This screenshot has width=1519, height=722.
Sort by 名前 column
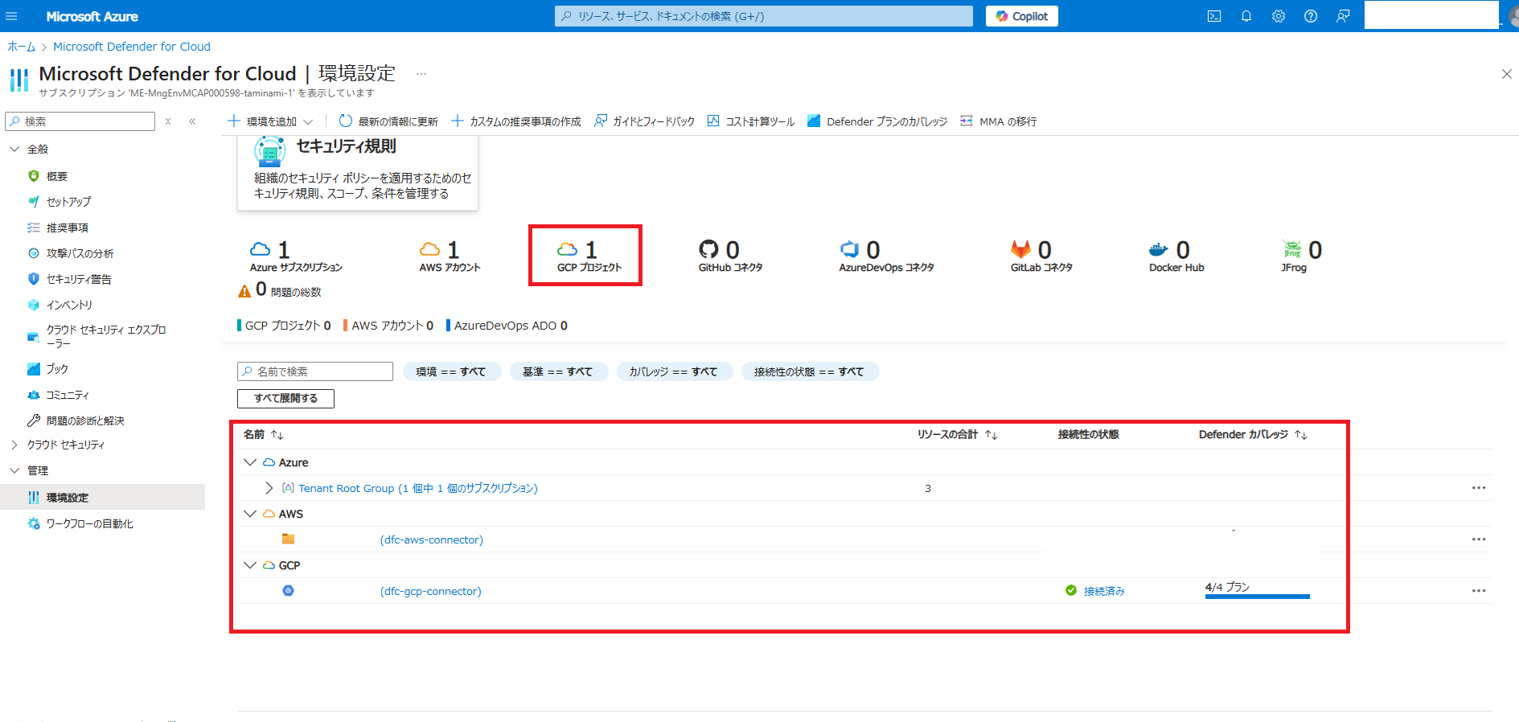[264, 434]
